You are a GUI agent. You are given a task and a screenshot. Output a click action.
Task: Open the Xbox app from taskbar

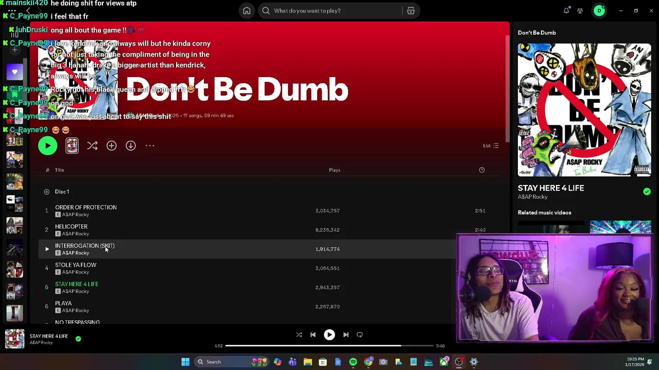tap(443, 362)
